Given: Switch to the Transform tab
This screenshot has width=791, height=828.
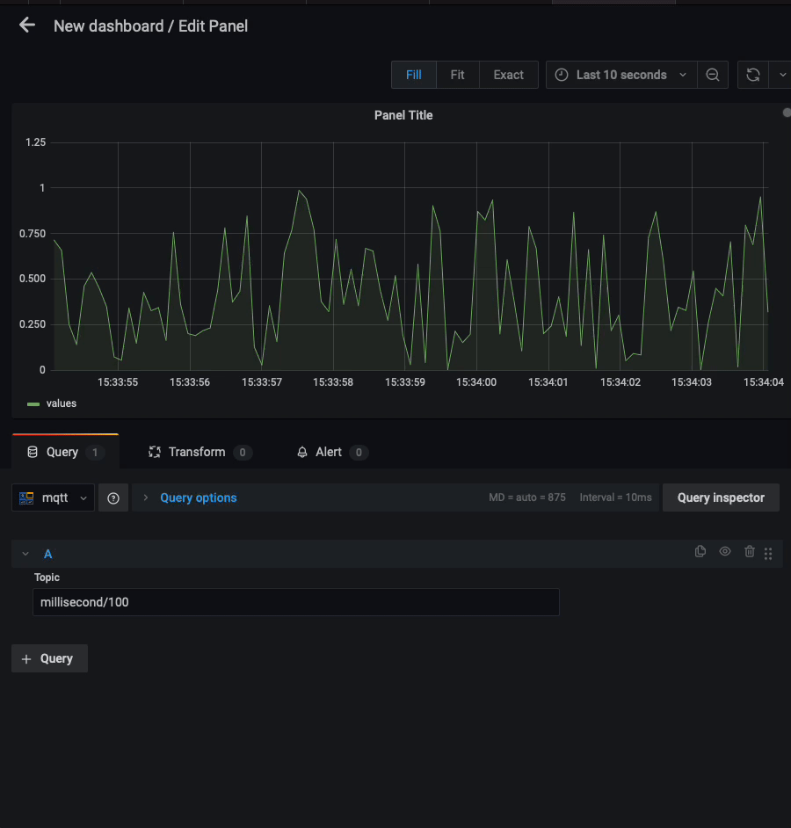Looking at the screenshot, I should [x=200, y=452].
